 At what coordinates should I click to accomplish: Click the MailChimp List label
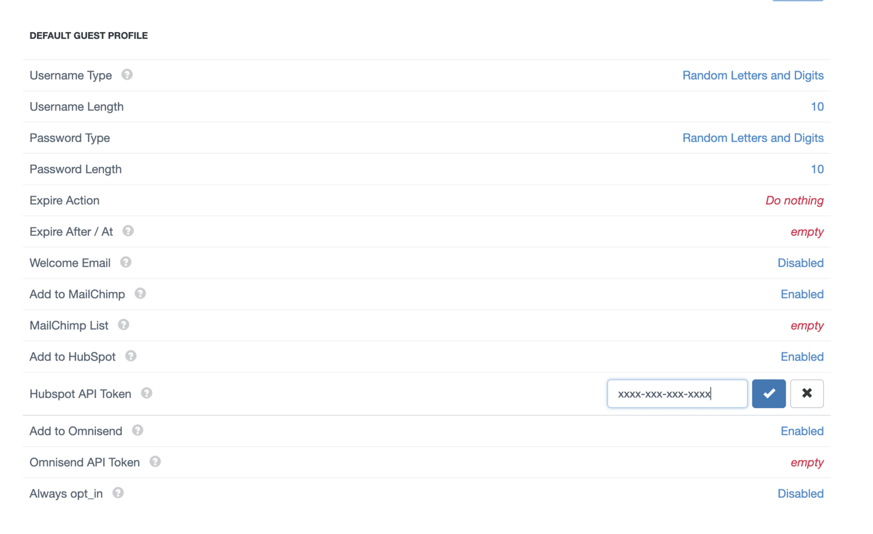point(69,326)
